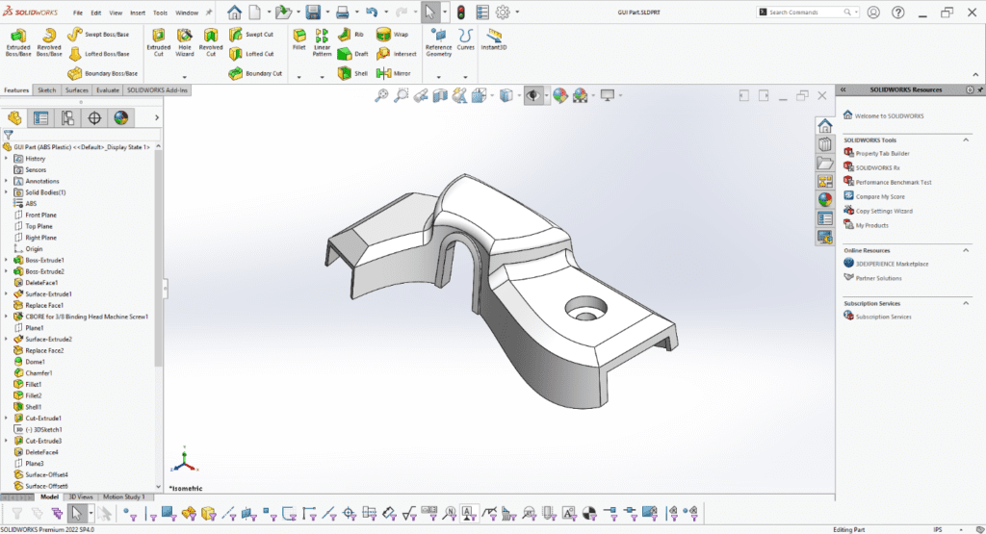Switch to the Sketch tab
This screenshot has width=986, height=534.
coord(46,89)
